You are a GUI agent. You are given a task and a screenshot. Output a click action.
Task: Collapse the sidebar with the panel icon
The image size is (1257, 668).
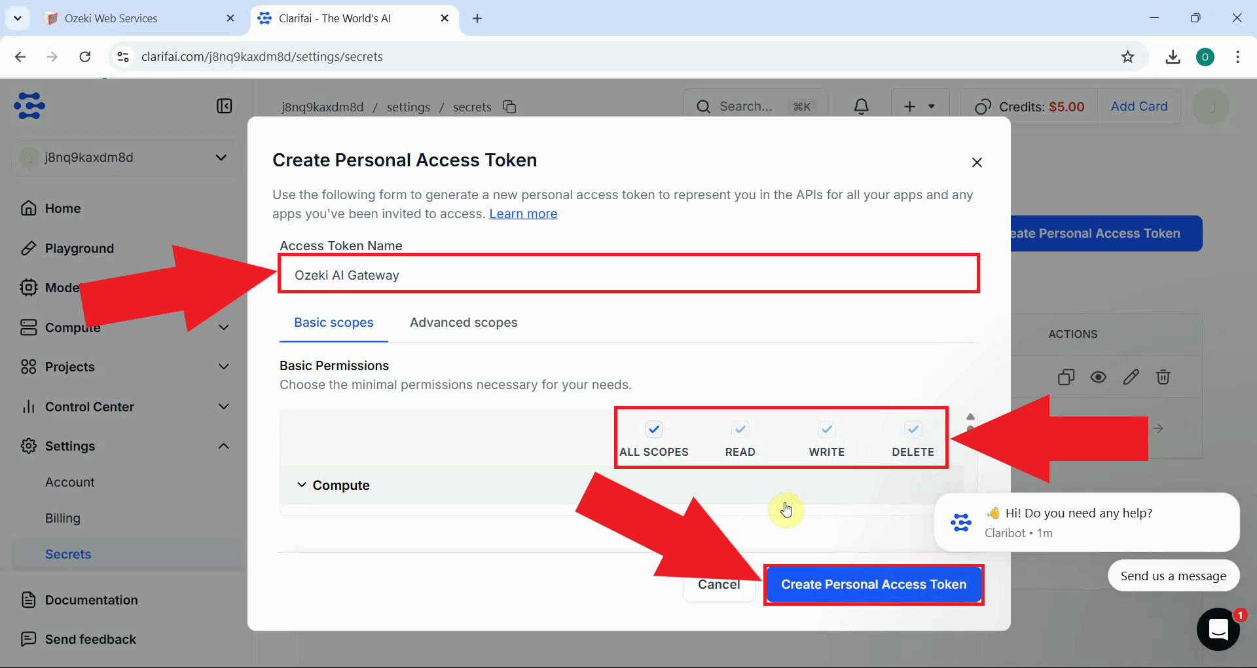point(225,106)
